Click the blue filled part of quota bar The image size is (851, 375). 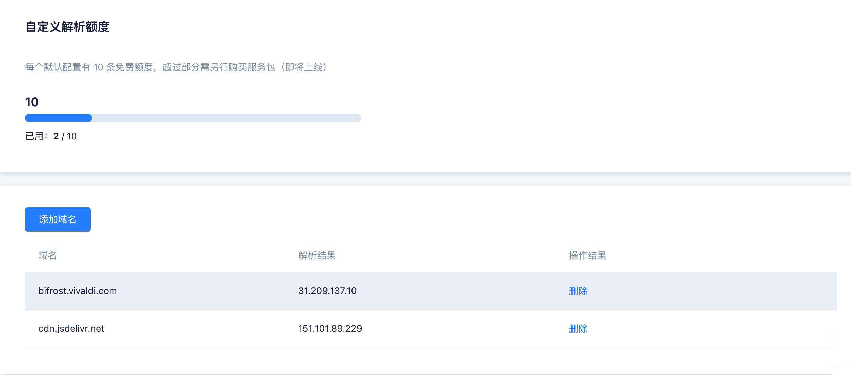[58, 118]
